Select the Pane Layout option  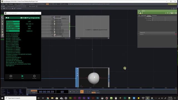click(x=11, y=6)
